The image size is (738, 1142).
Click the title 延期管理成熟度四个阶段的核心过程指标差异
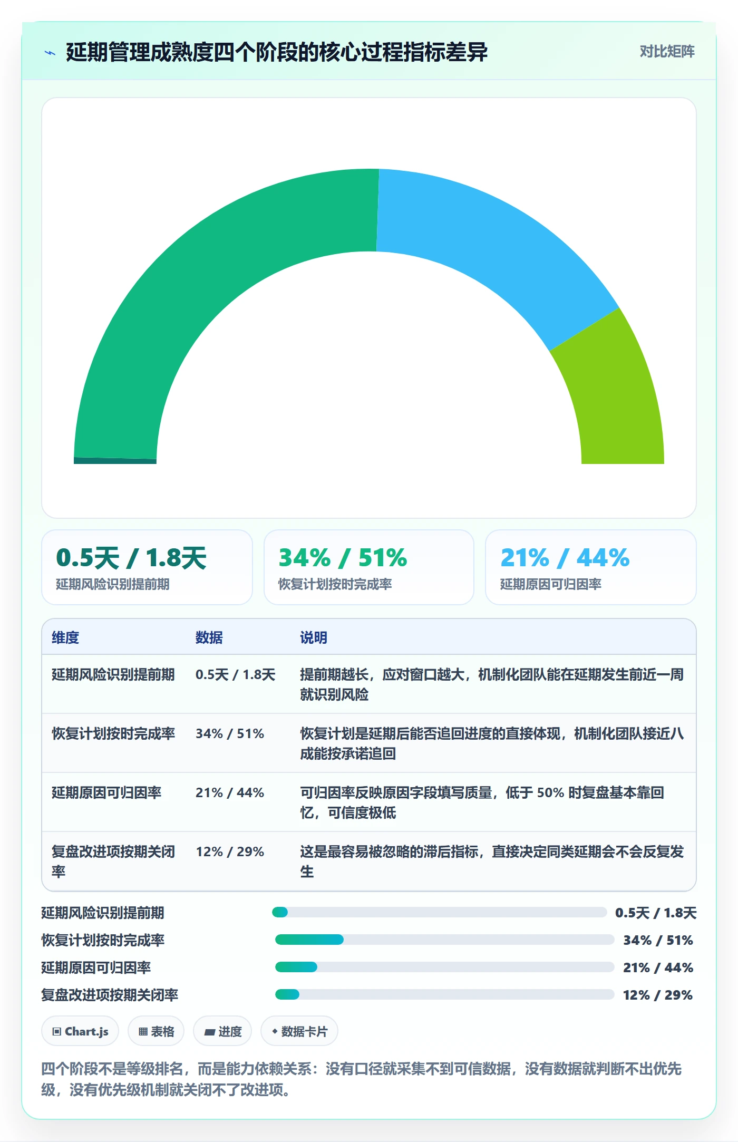(277, 52)
